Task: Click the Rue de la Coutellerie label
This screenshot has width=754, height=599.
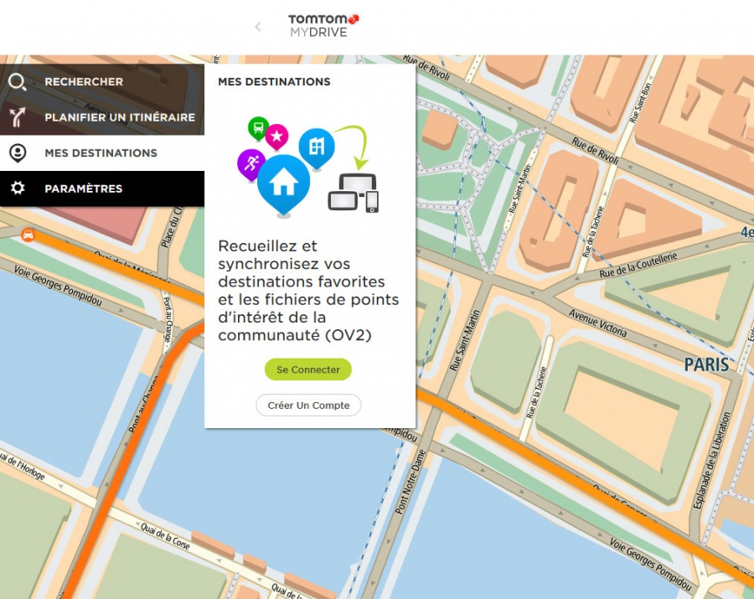Action: (638, 265)
